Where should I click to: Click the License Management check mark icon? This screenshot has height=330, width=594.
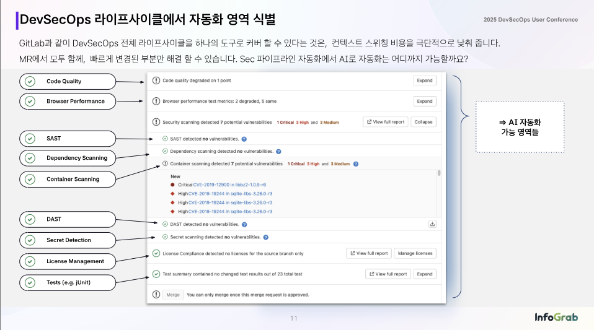pyautogui.click(x=30, y=261)
